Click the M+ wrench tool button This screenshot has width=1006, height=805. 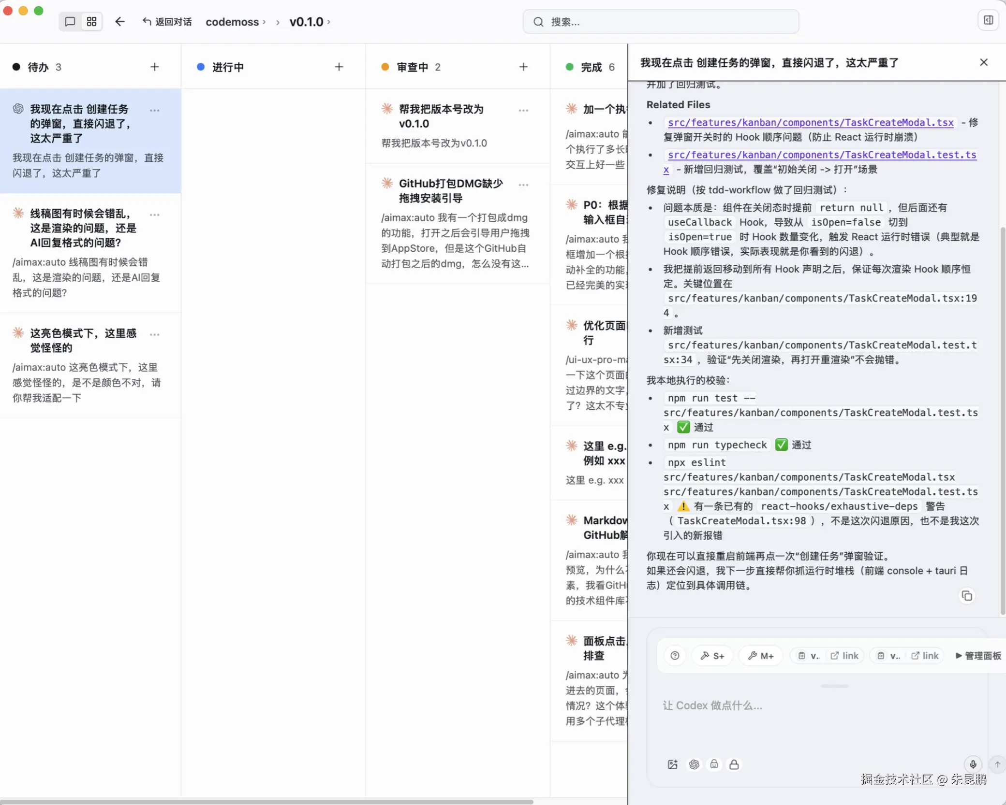click(x=760, y=656)
